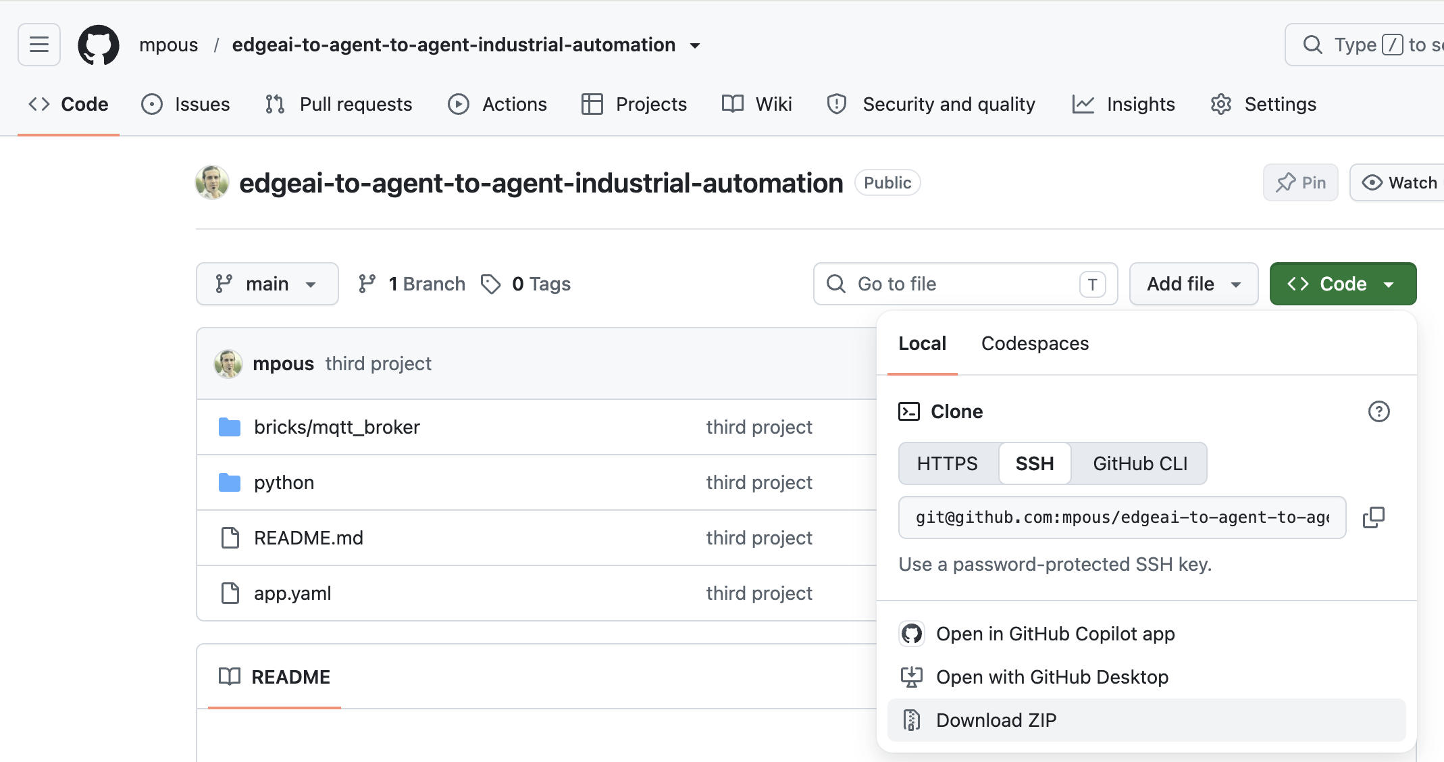Viewport: 1444px width, 762px height.
Task: Open in GitHub Copilot app
Action: point(1147,634)
